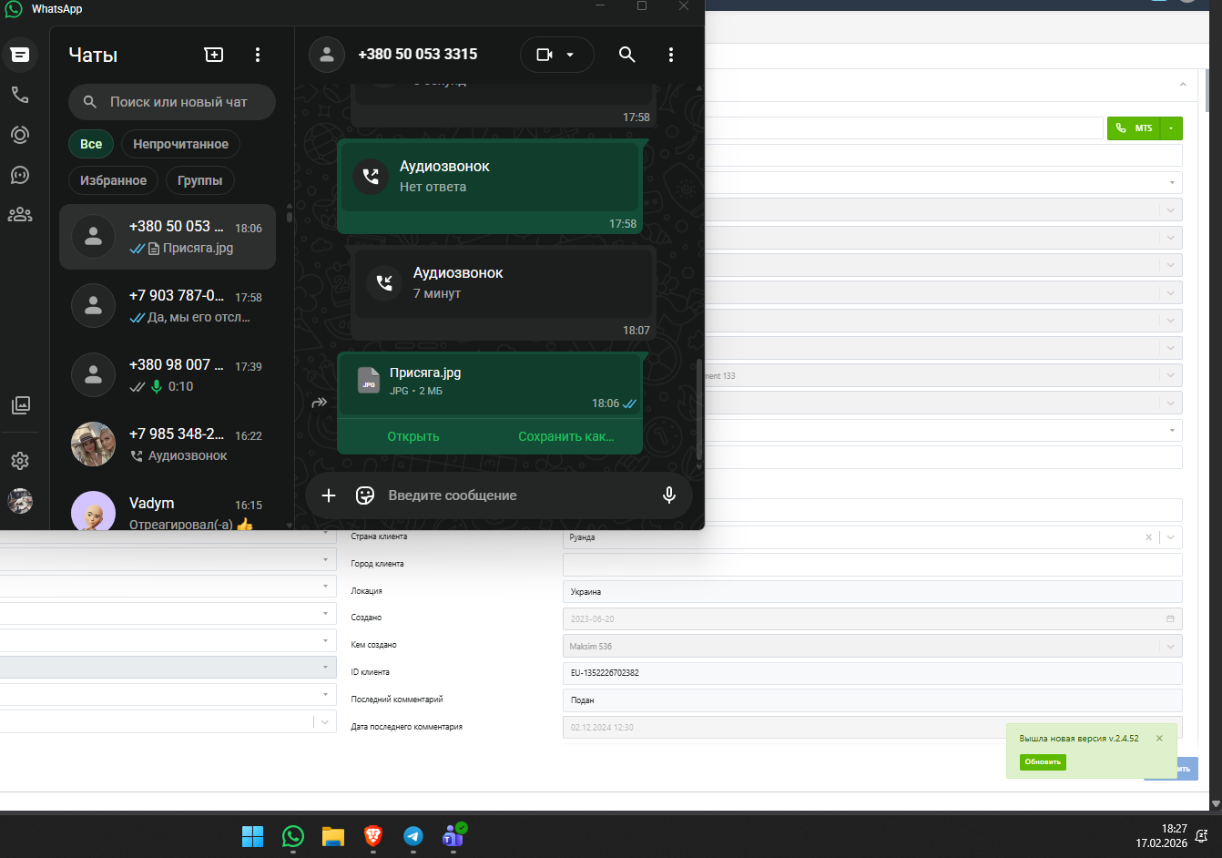Open the Vadym chat
The width and height of the screenshot is (1222, 858).
168,507
